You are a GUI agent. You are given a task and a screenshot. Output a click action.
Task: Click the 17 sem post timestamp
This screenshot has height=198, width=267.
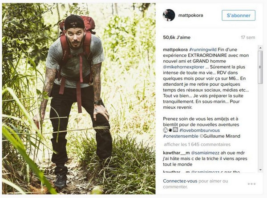[x=248, y=37]
